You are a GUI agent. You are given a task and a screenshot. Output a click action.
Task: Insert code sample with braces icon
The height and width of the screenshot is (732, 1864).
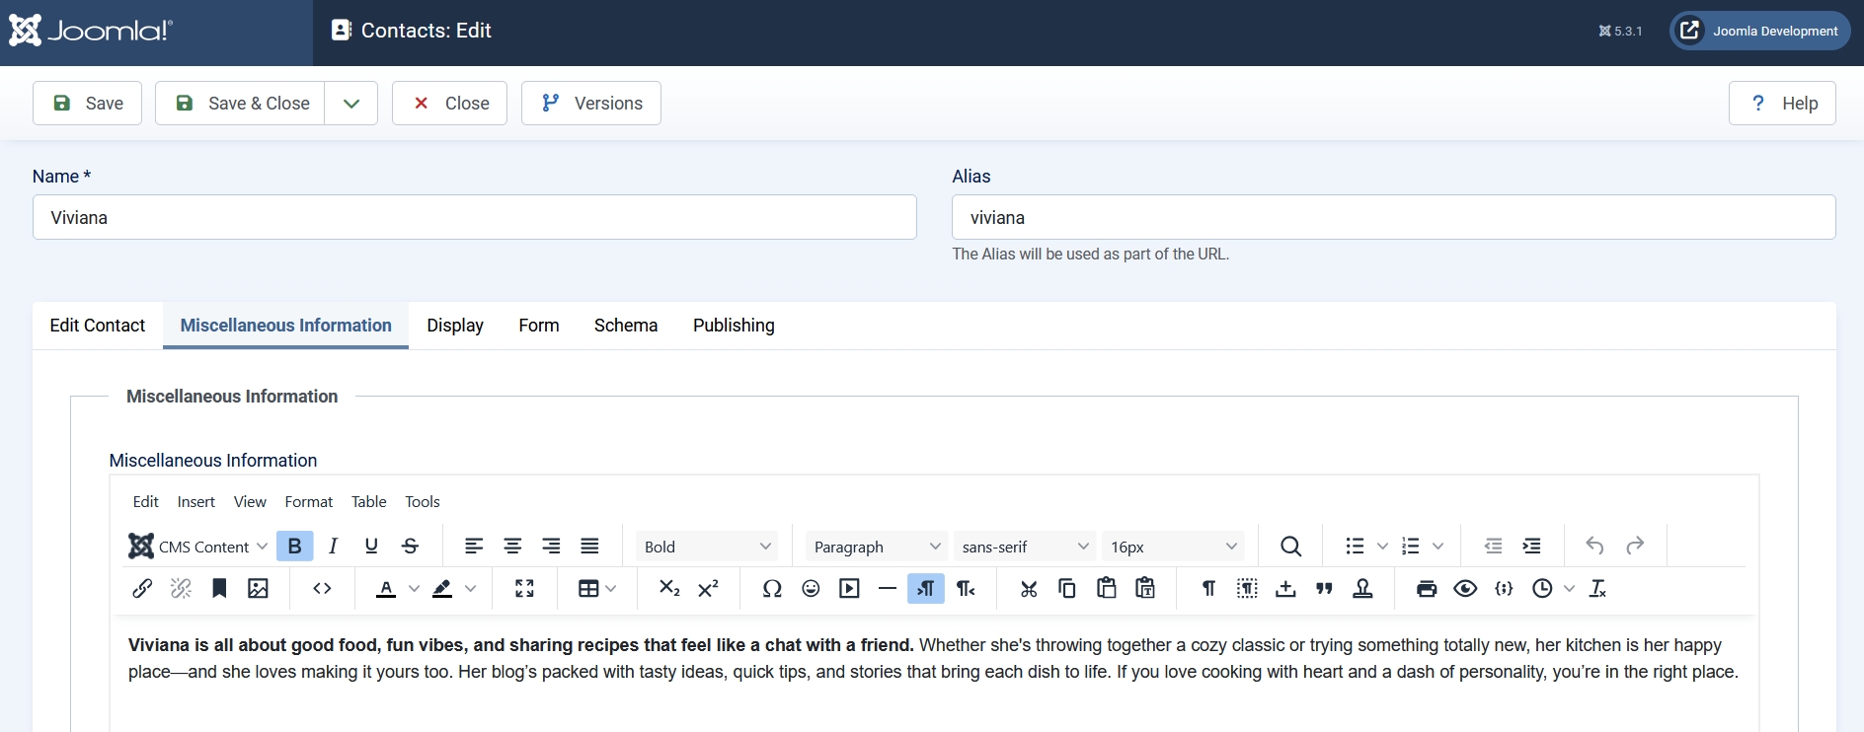click(x=1504, y=588)
